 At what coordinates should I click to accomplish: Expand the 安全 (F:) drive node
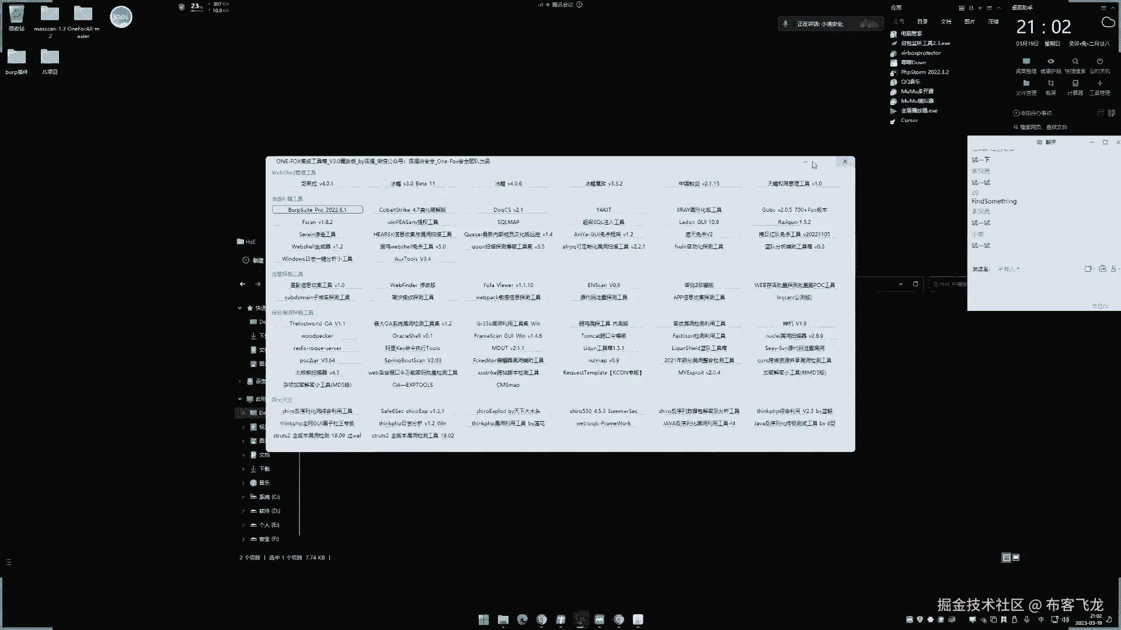pos(243,539)
